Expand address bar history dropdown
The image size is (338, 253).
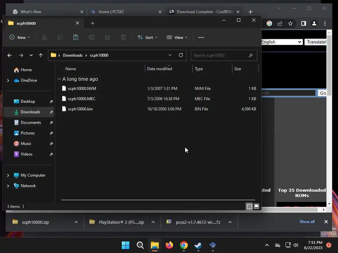coord(170,55)
